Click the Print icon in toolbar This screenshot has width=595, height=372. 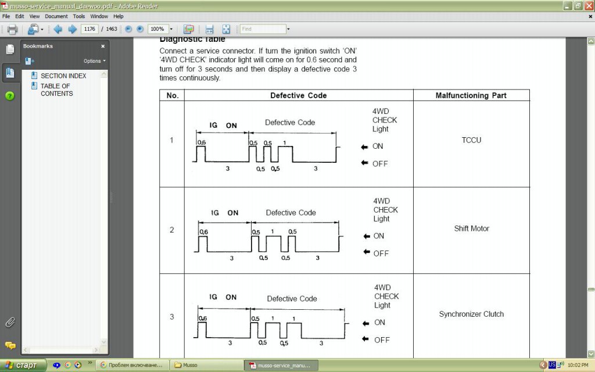click(x=12, y=29)
